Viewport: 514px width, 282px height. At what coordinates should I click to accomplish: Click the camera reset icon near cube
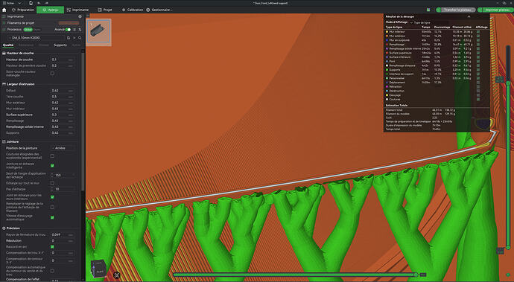117,275
